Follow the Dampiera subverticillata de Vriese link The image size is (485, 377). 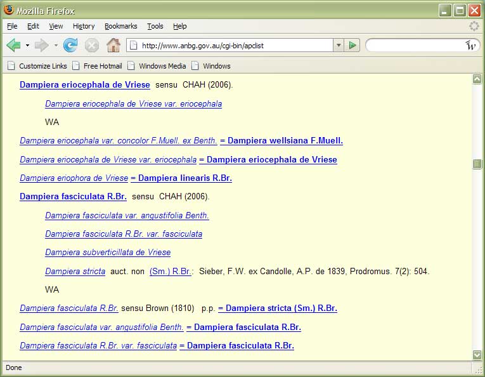[108, 252]
